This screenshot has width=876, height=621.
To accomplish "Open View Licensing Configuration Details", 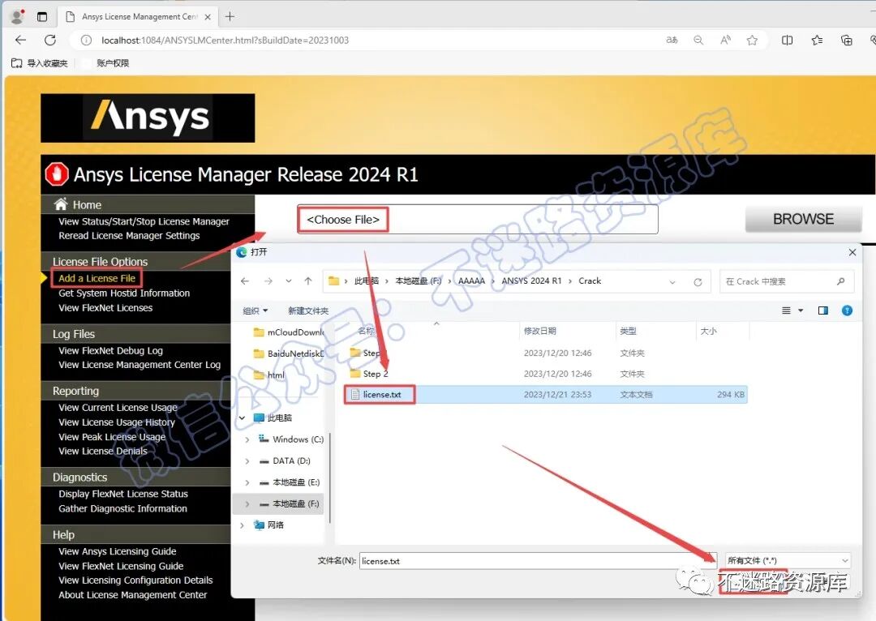I will 135,580.
